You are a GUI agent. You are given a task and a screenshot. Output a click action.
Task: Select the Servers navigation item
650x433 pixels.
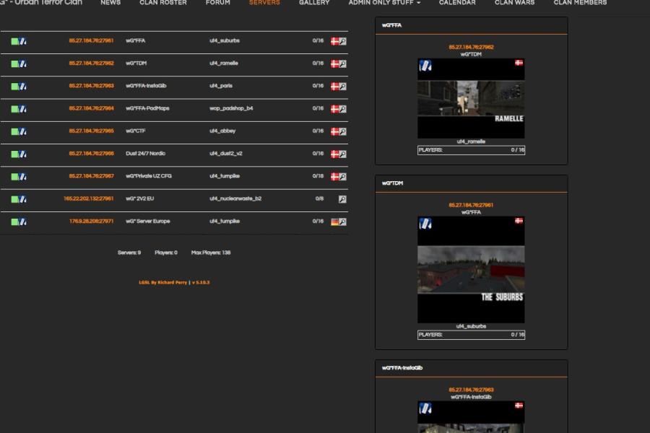coord(264,3)
